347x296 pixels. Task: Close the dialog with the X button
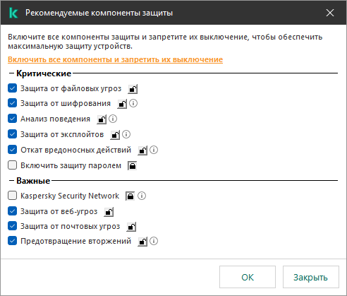pos(330,13)
